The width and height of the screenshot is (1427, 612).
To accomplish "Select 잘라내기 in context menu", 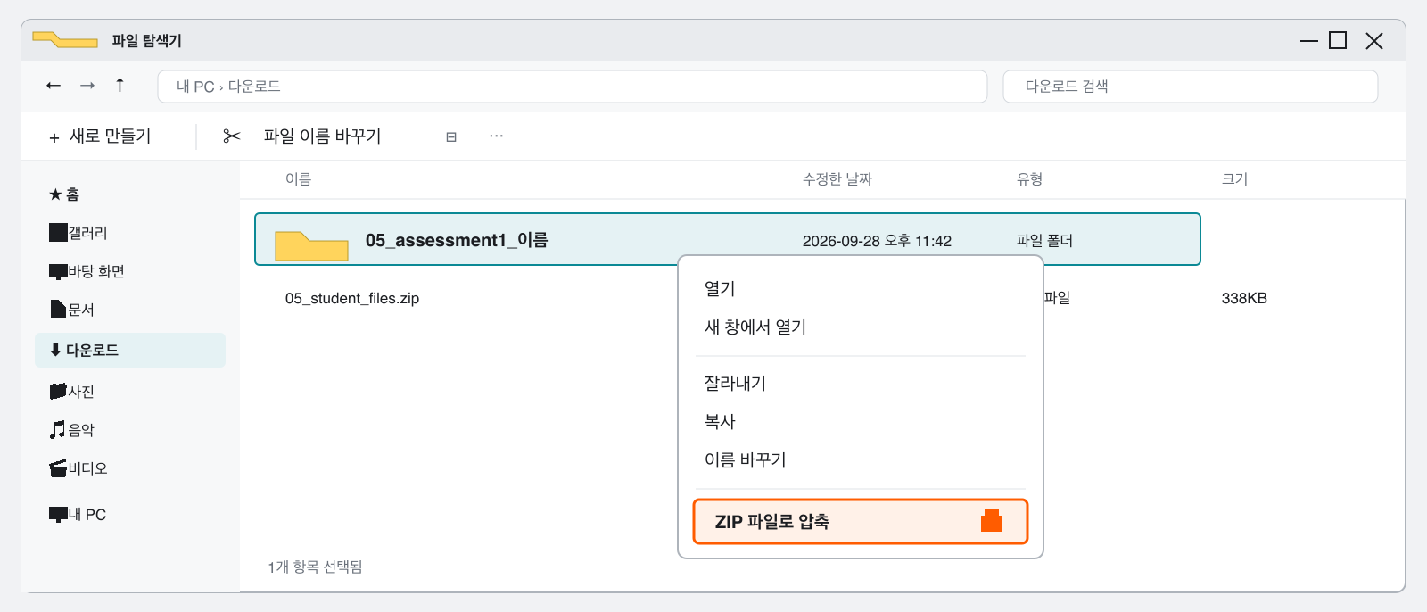I will pyautogui.click(x=735, y=383).
